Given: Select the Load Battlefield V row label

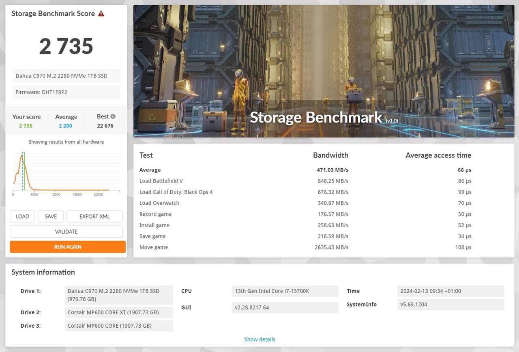Looking at the screenshot, I should 161,181.
